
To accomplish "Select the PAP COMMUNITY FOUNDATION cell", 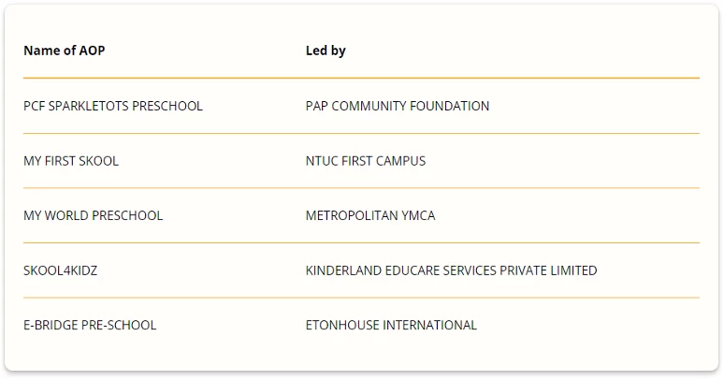I will point(398,106).
